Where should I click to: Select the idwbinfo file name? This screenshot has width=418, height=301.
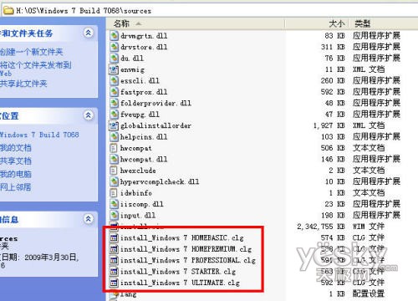[136, 193]
